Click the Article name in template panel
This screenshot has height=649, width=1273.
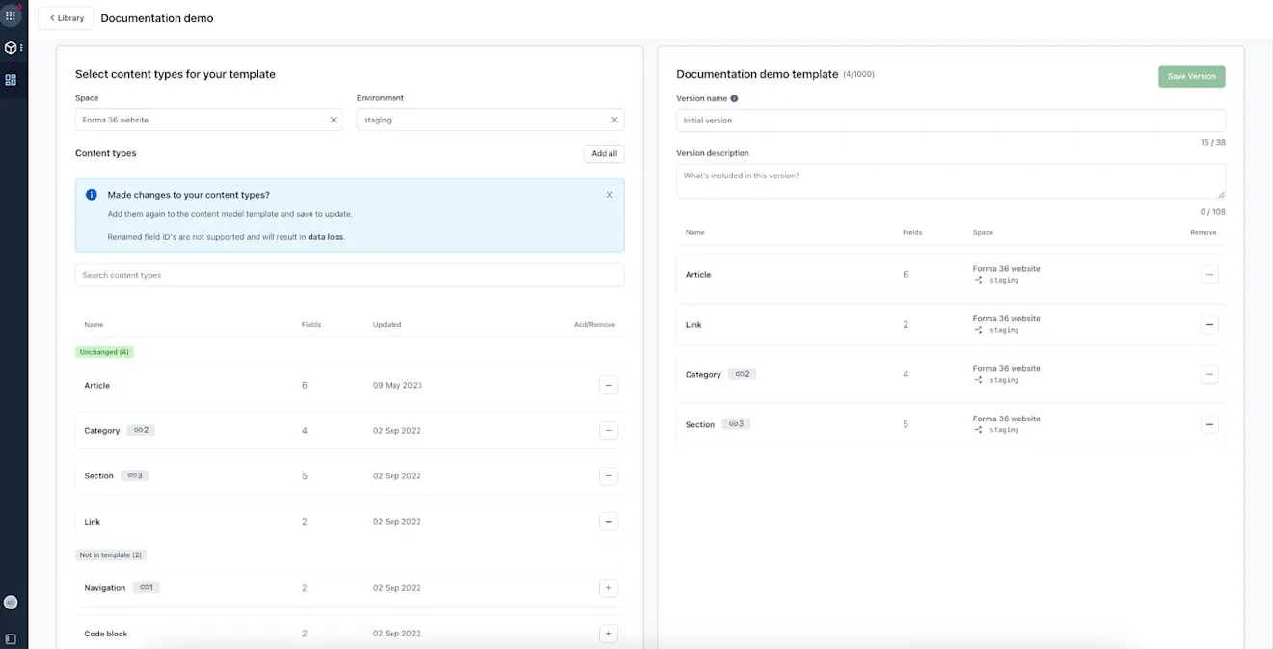[x=698, y=275]
